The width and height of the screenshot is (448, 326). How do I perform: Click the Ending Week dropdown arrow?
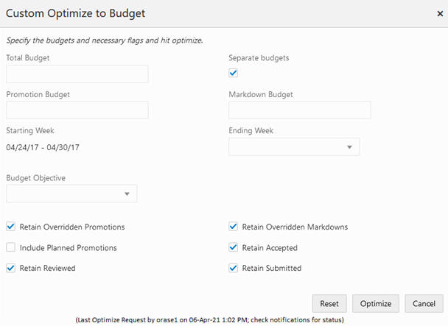pos(349,147)
